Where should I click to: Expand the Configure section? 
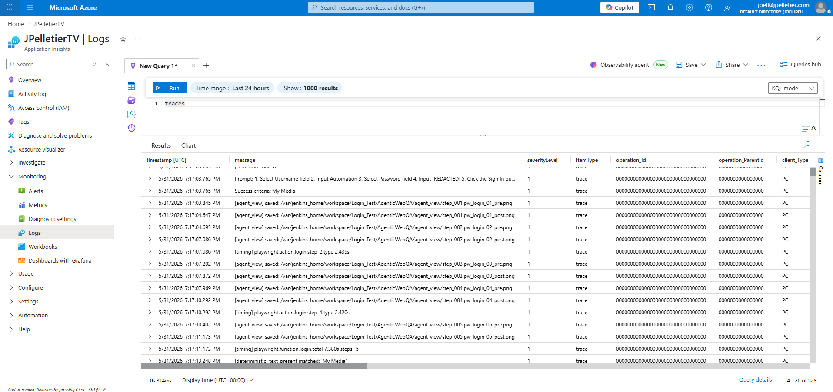pyautogui.click(x=11, y=287)
